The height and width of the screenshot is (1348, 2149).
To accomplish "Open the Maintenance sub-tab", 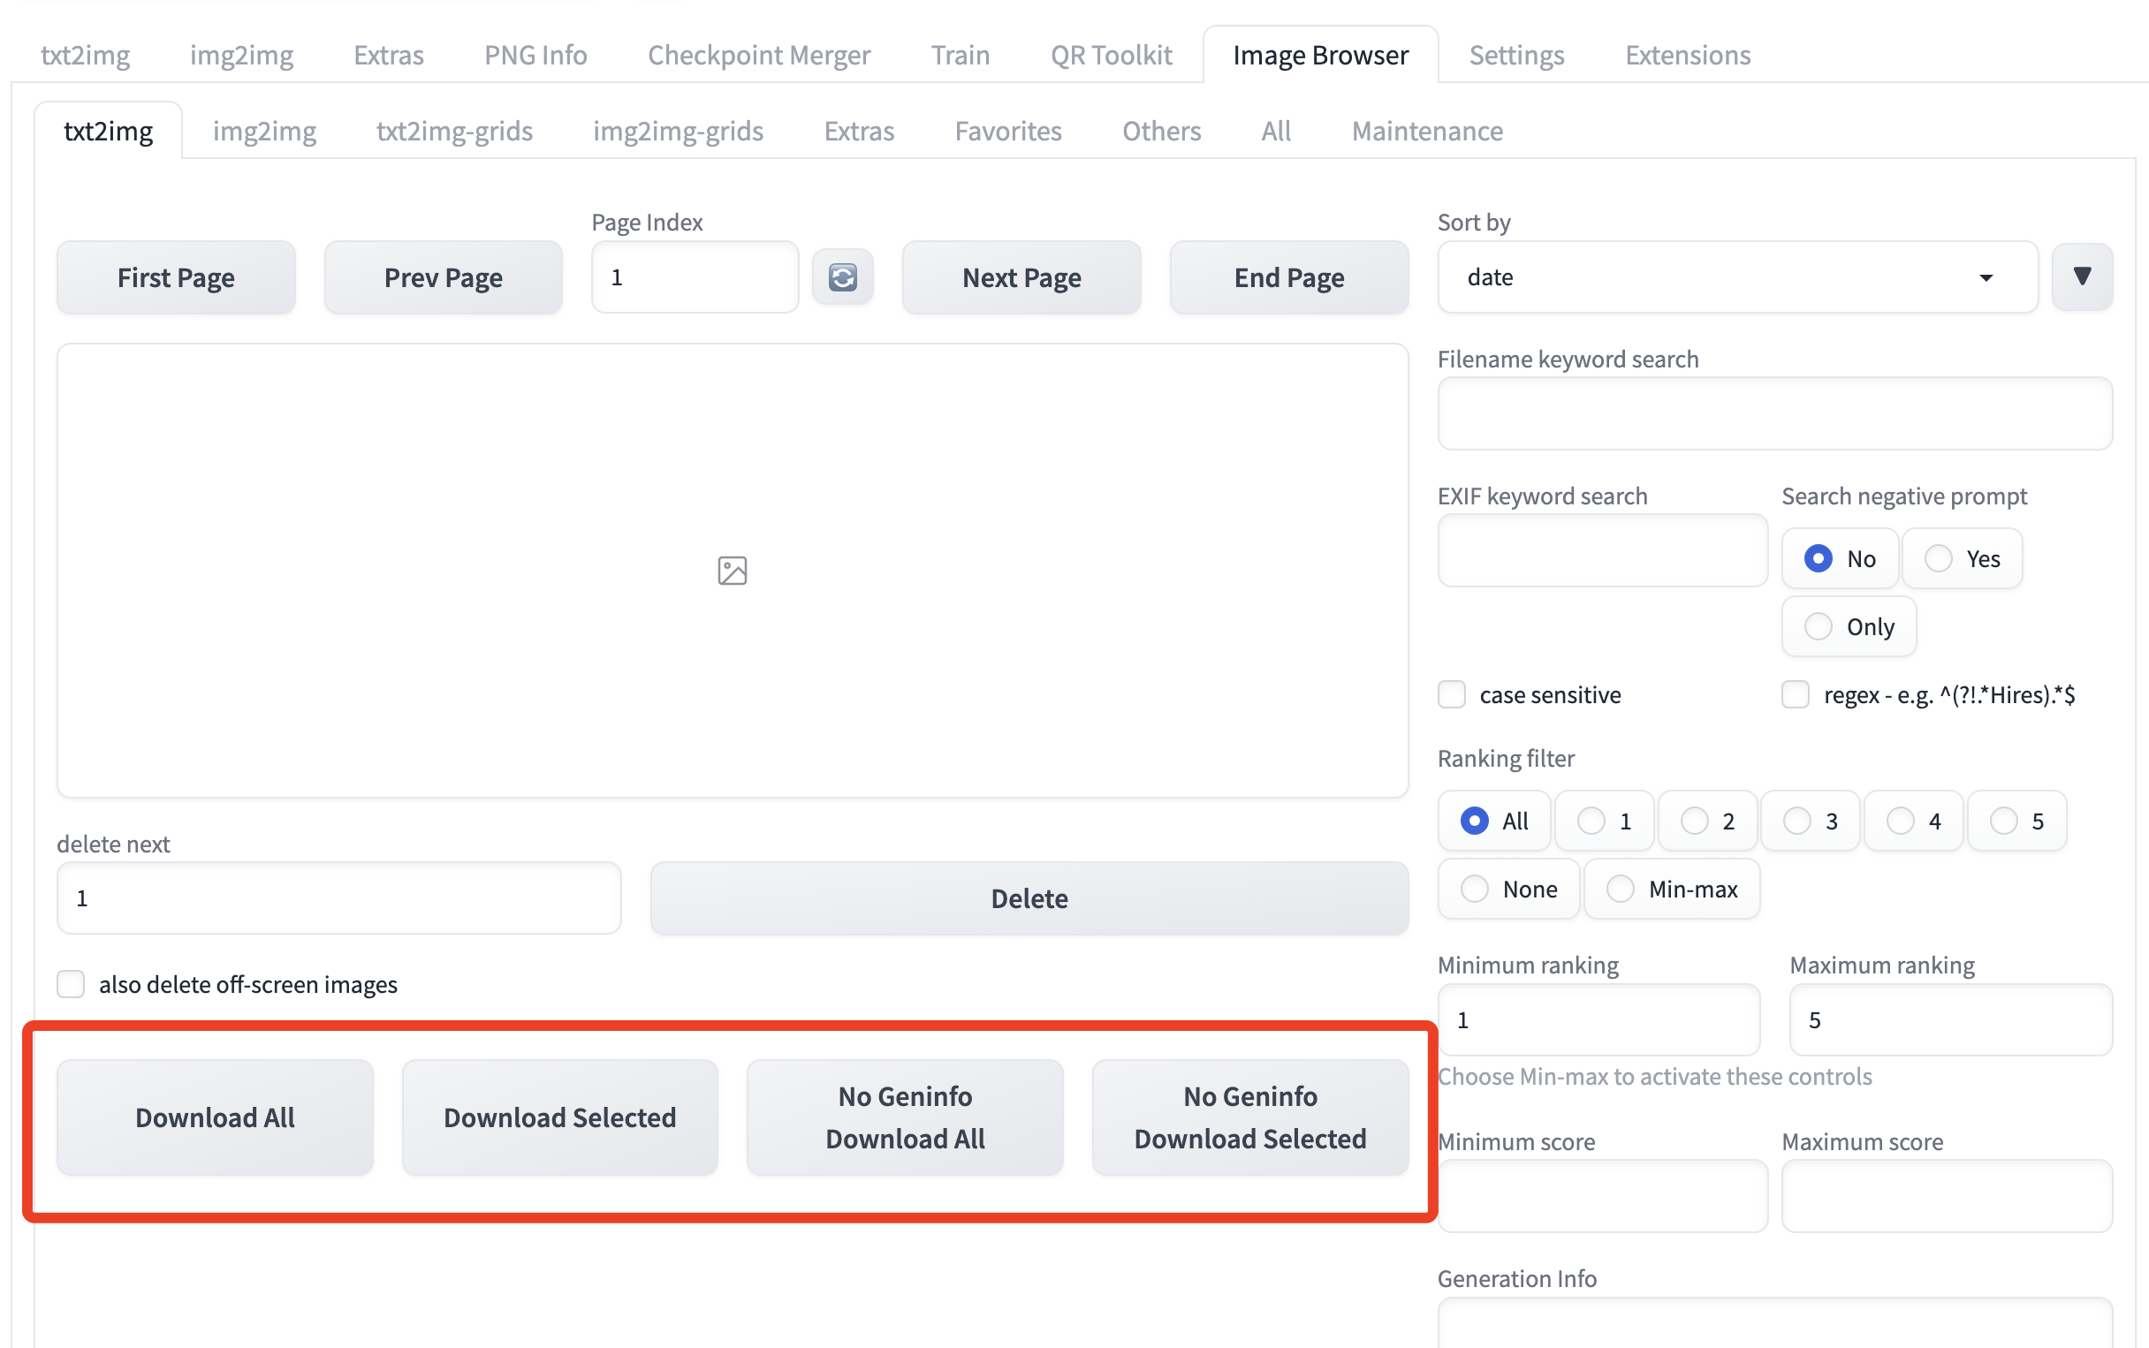I will coord(1427,131).
